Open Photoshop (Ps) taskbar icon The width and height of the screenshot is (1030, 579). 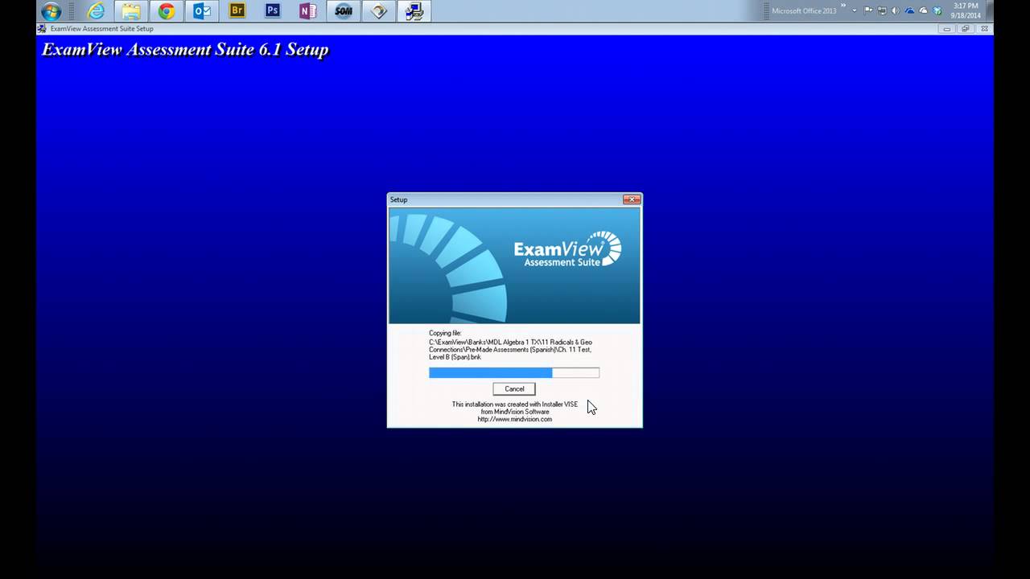coord(273,11)
